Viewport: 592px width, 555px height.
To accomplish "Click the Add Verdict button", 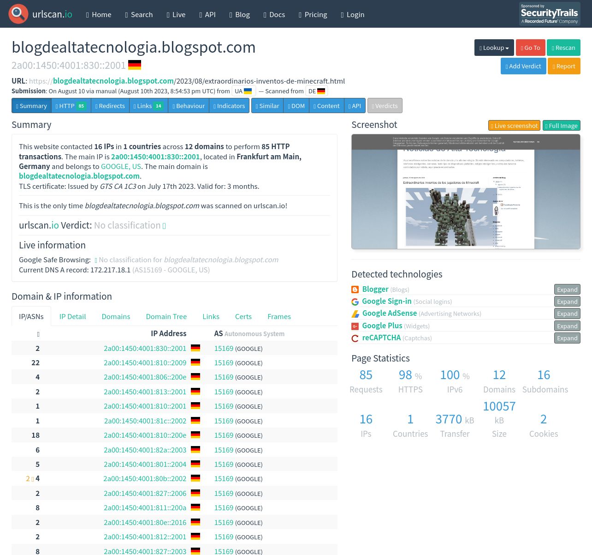I will [x=523, y=66].
